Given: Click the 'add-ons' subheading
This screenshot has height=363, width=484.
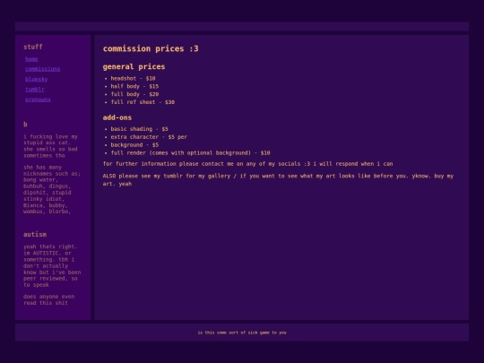Looking at the screenshot, I should (x=117, y=117).
